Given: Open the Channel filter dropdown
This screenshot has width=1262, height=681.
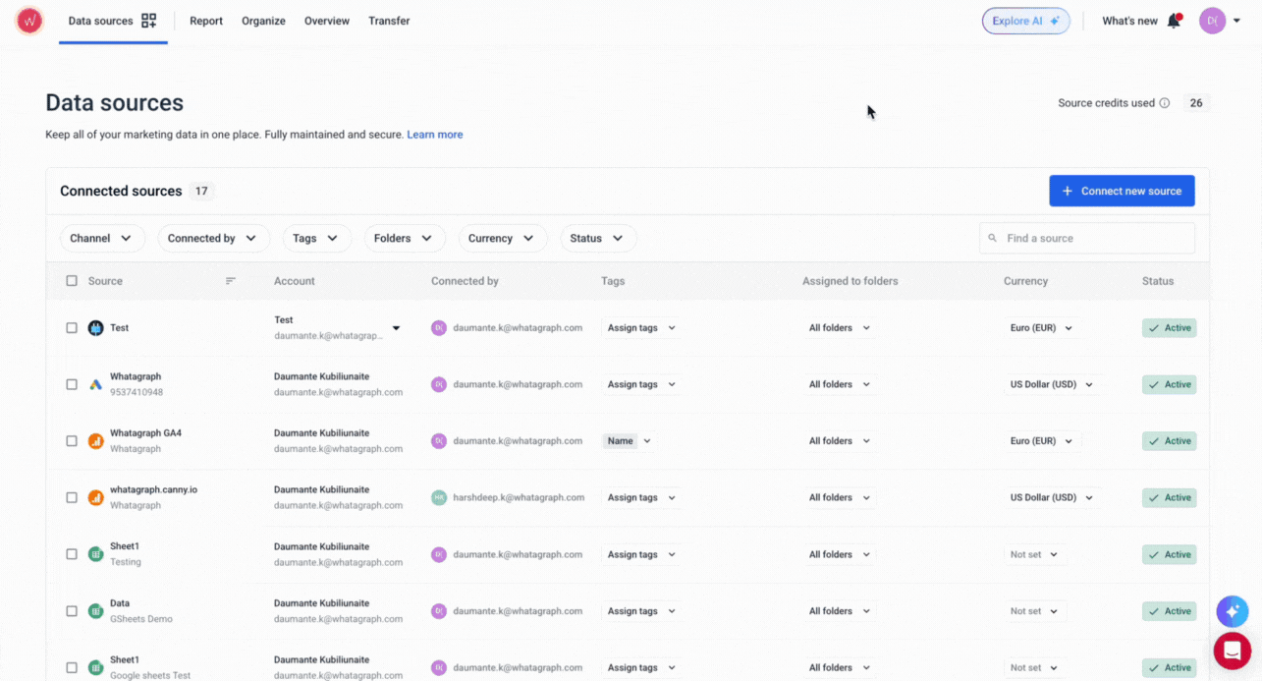Looking at the screenshot, I should coord(102,238).
